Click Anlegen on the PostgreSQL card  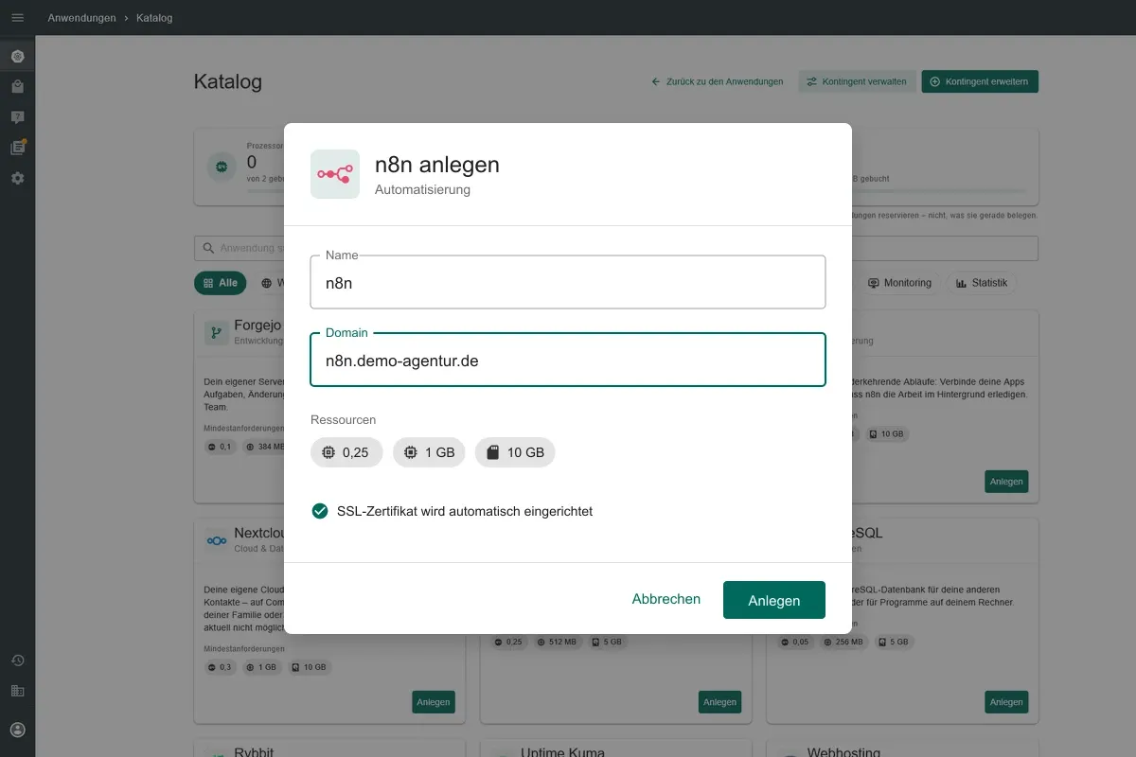pyautogui.click(x=1006, y=702)
